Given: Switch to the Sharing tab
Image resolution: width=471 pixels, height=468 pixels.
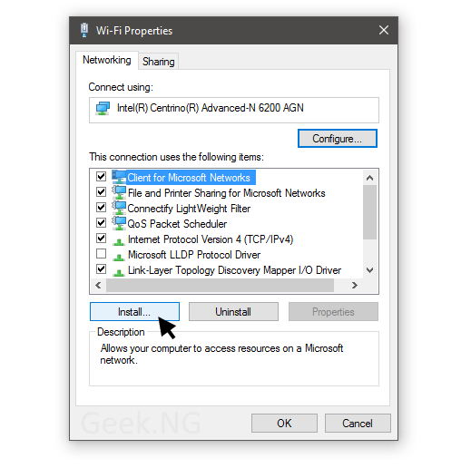Looking at the screenshot, I should [x=159, y=62].
